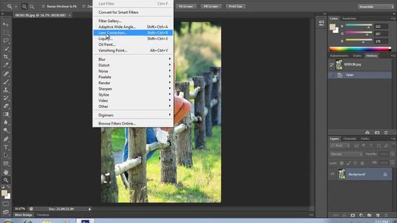Viewport: 397px width, 223px height.
Task: Toggle Resize Windows to Fit checkbox
Action: [x=43, y=6]
